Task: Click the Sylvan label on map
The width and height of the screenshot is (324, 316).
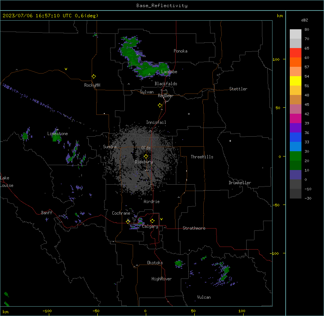Action: click(147, 92)
